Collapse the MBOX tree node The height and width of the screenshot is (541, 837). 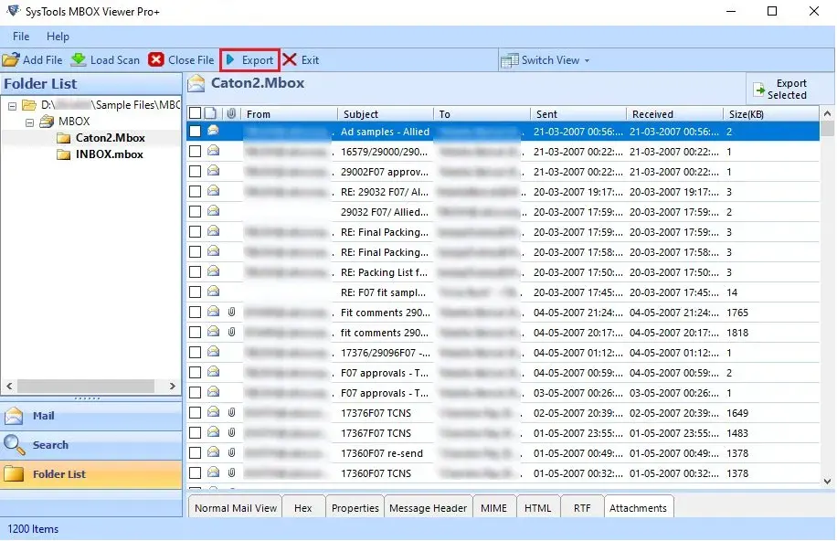[x=30, y=122]
